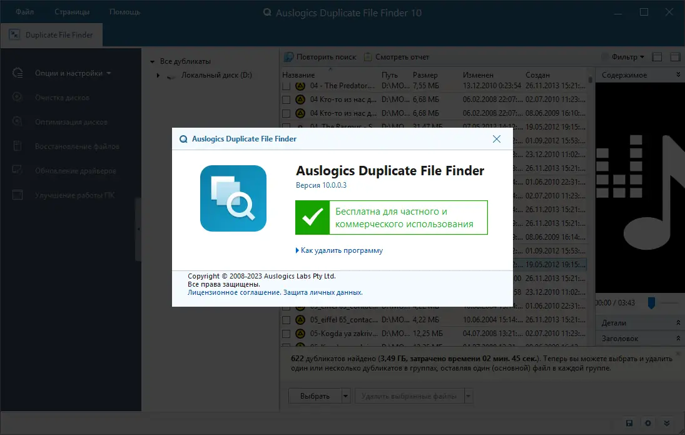Click the file icon of 04 - The Predator
This screenshot has width=685, height=435.
tap(300, 86)
